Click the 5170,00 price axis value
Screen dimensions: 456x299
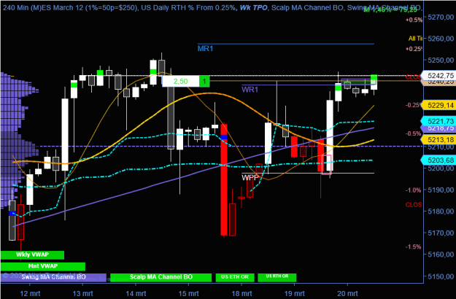(441, 233)
